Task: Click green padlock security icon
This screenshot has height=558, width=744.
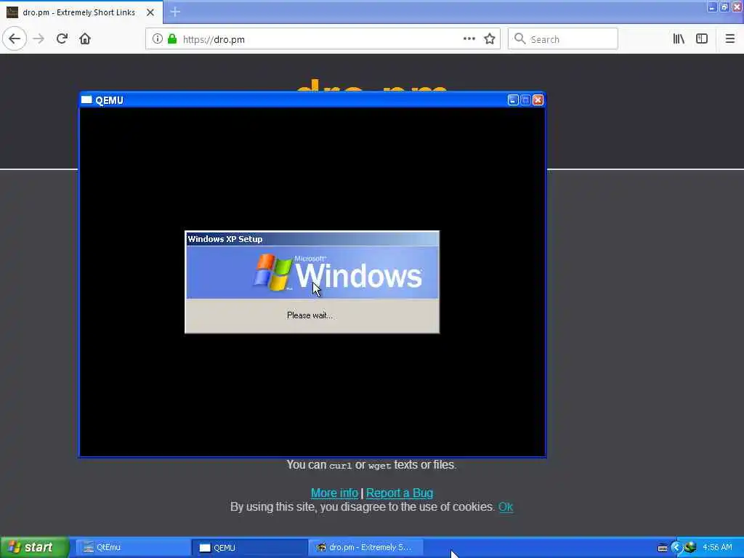Action: tap(172, 39)
